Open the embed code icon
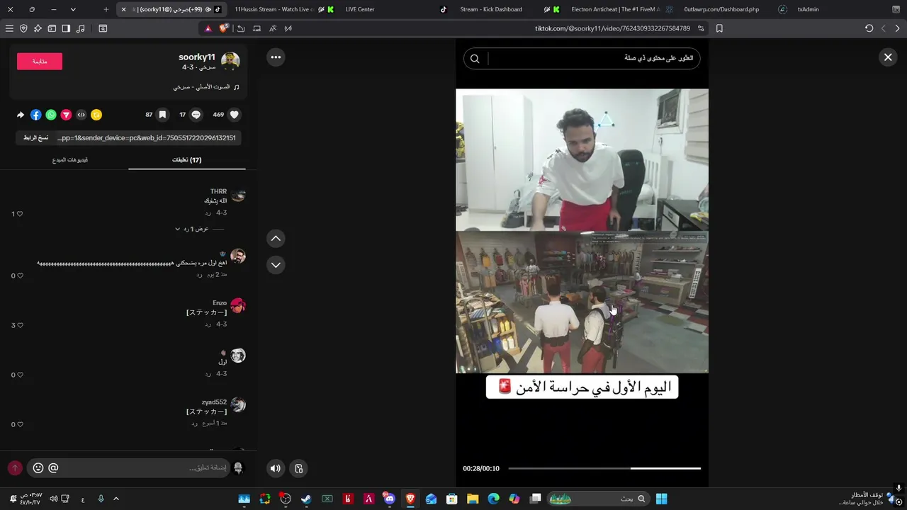Image resolution: width=907 pixels, height=510 pixels. point(81,115)
